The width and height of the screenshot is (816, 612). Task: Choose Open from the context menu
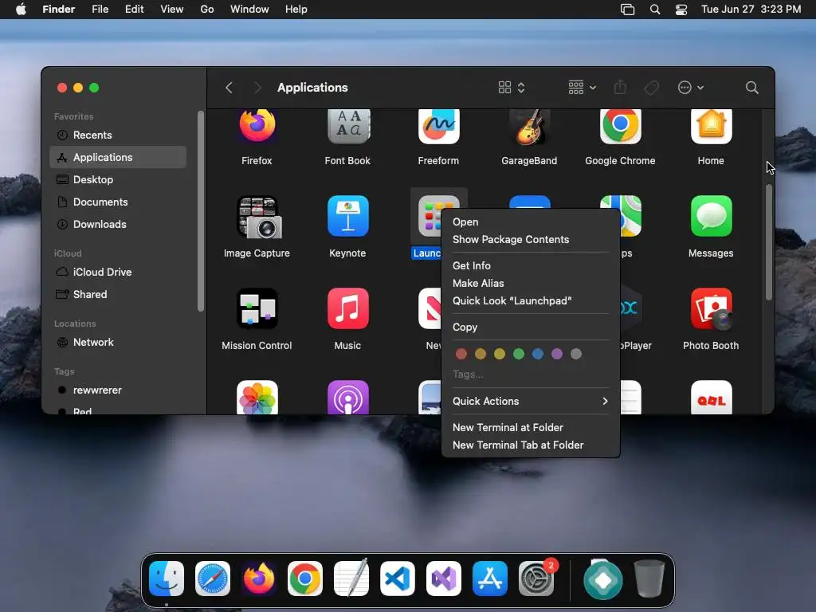[x=530, y=222]
